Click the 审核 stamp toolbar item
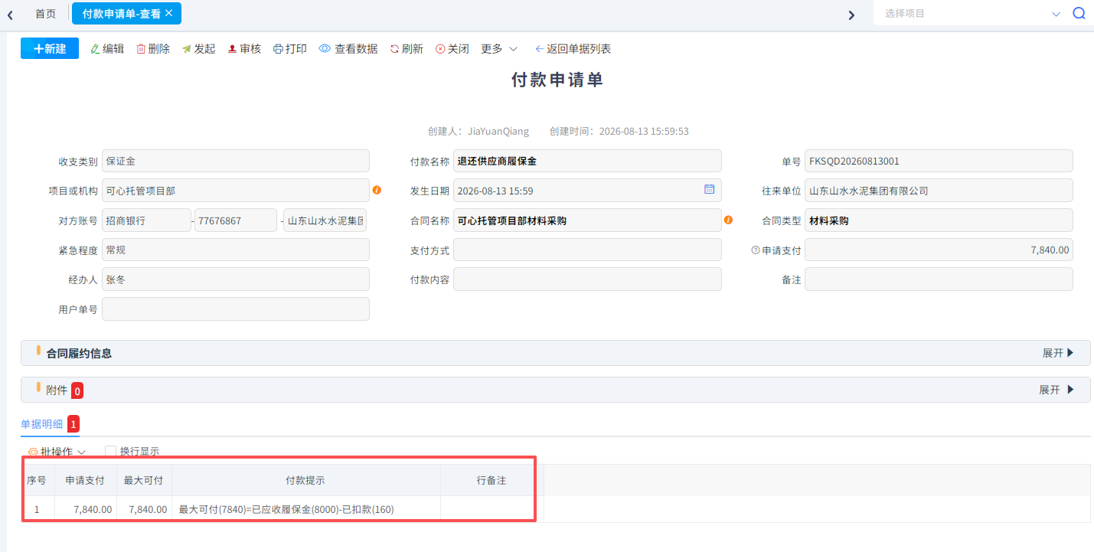Image resolution: width=1094 pixels, height=552 pixels. point(245,48)
